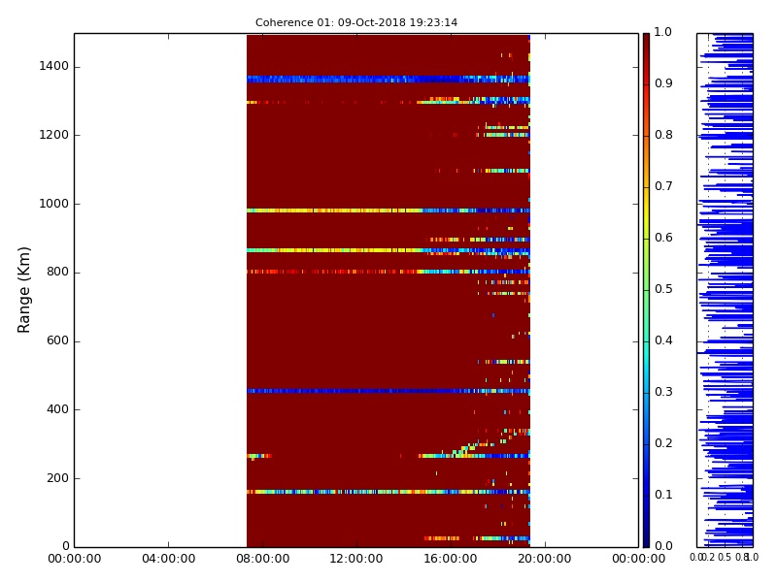Screen dimensions: 777x582
Task: Click the yellow-cyan band near 860 km
Action: pyautogui.click(x=388, y=250)
